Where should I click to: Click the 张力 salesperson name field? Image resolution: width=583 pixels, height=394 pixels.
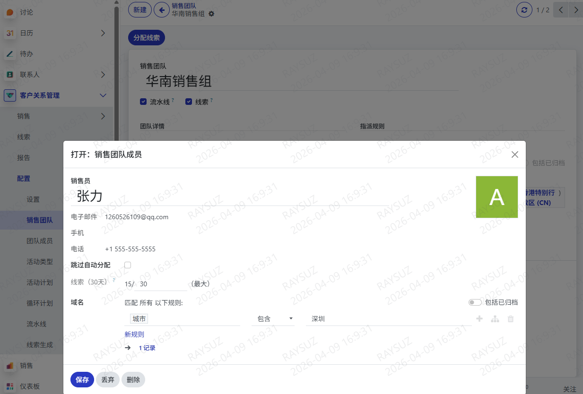[x=230, y=196]
